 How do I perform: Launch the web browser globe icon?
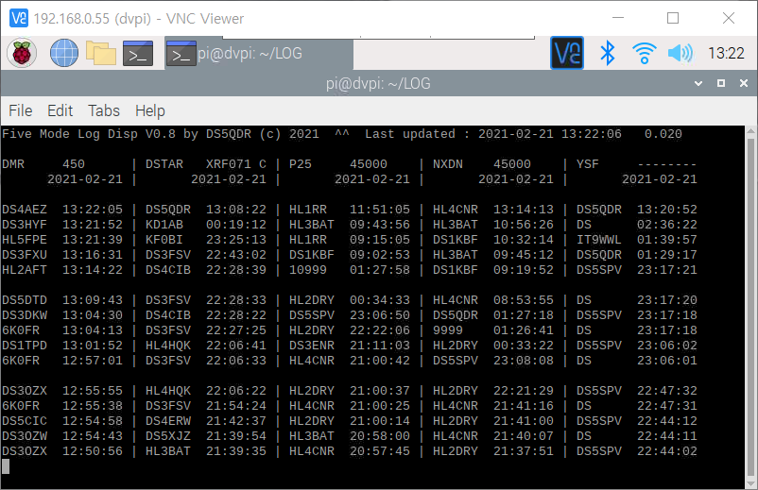pyautogui.click(x=64, y=53)
